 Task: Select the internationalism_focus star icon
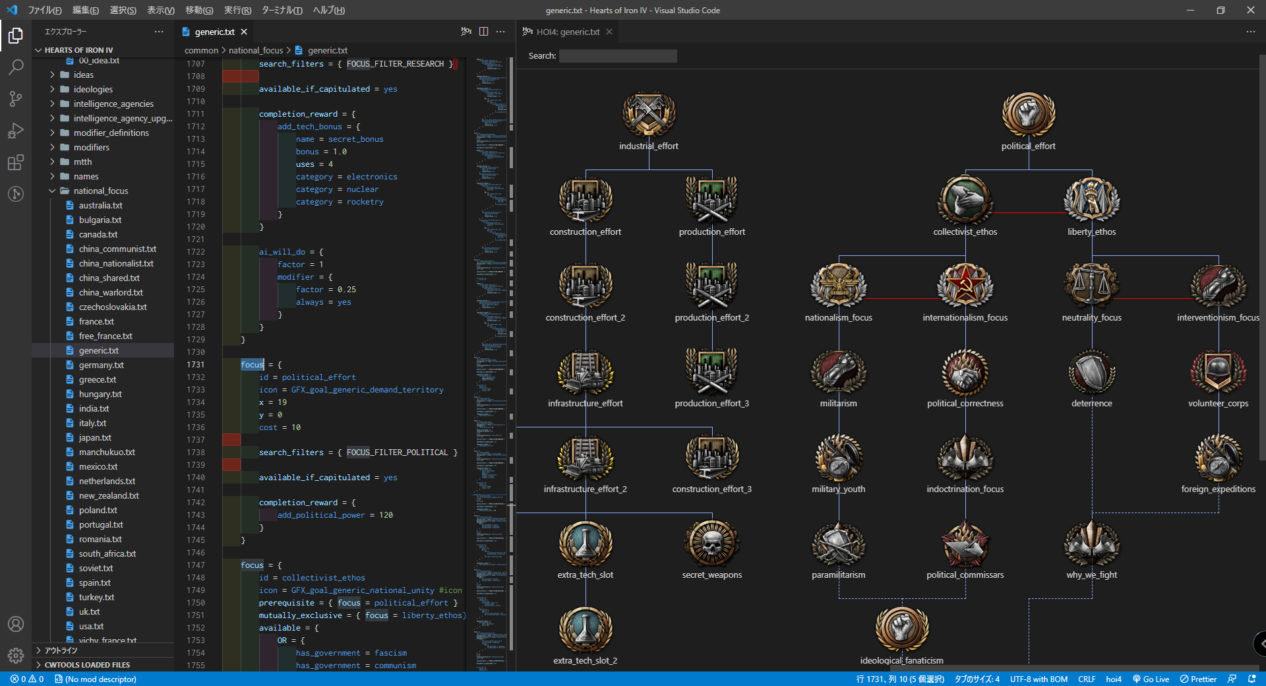click(x=965, y=286)
